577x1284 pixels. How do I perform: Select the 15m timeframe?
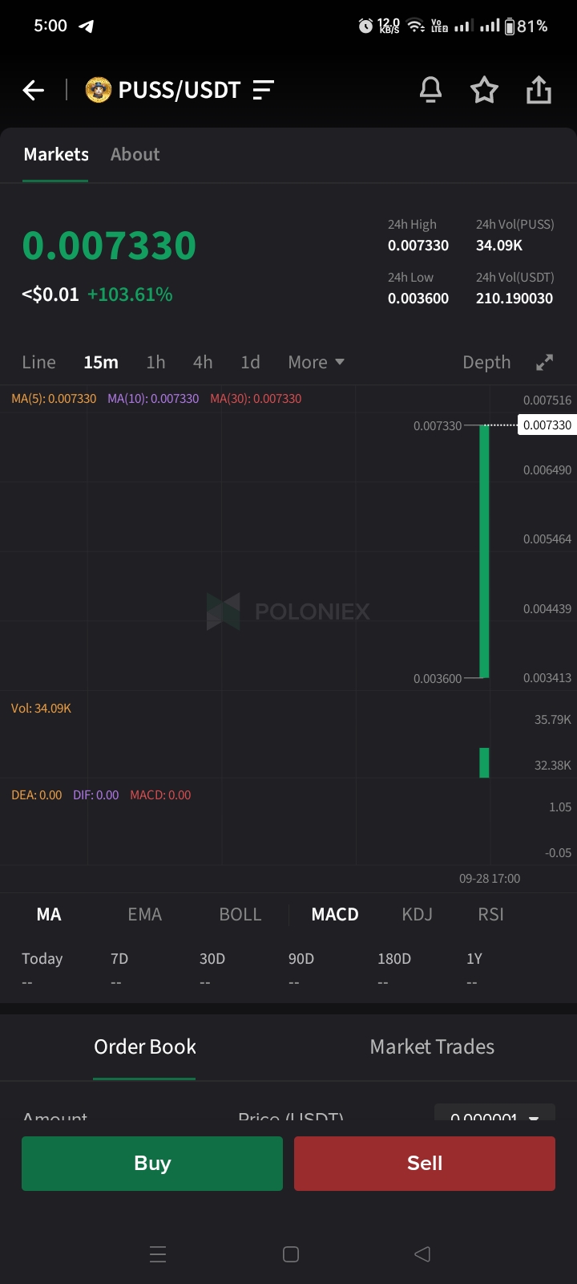[x=101, y=362]
